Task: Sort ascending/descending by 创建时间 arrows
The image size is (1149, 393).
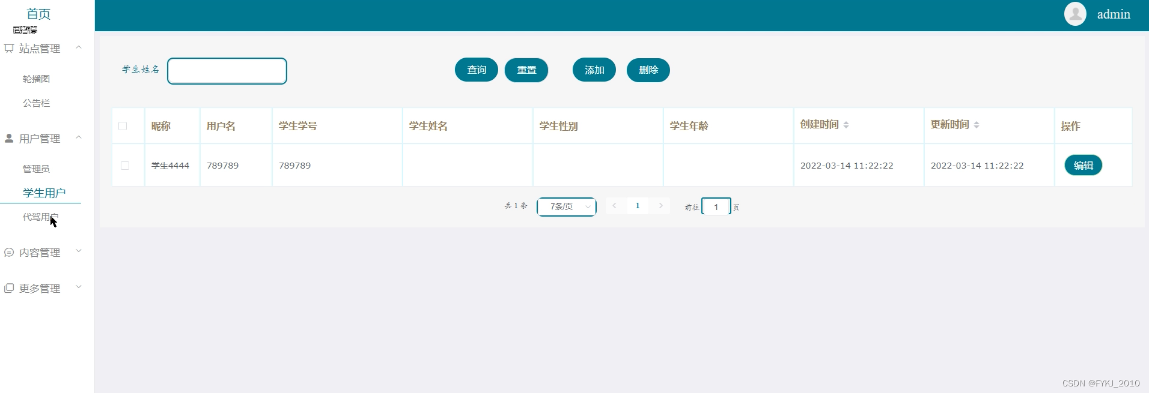Action: [x=846, y=125]
